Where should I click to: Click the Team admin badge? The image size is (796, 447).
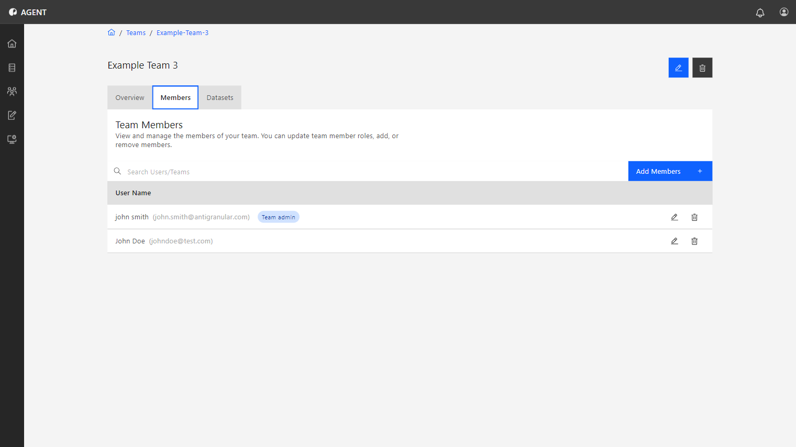coord(279,217)
